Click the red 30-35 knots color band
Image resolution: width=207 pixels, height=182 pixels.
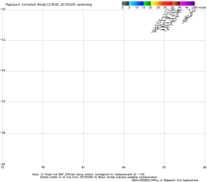point(169,3)
